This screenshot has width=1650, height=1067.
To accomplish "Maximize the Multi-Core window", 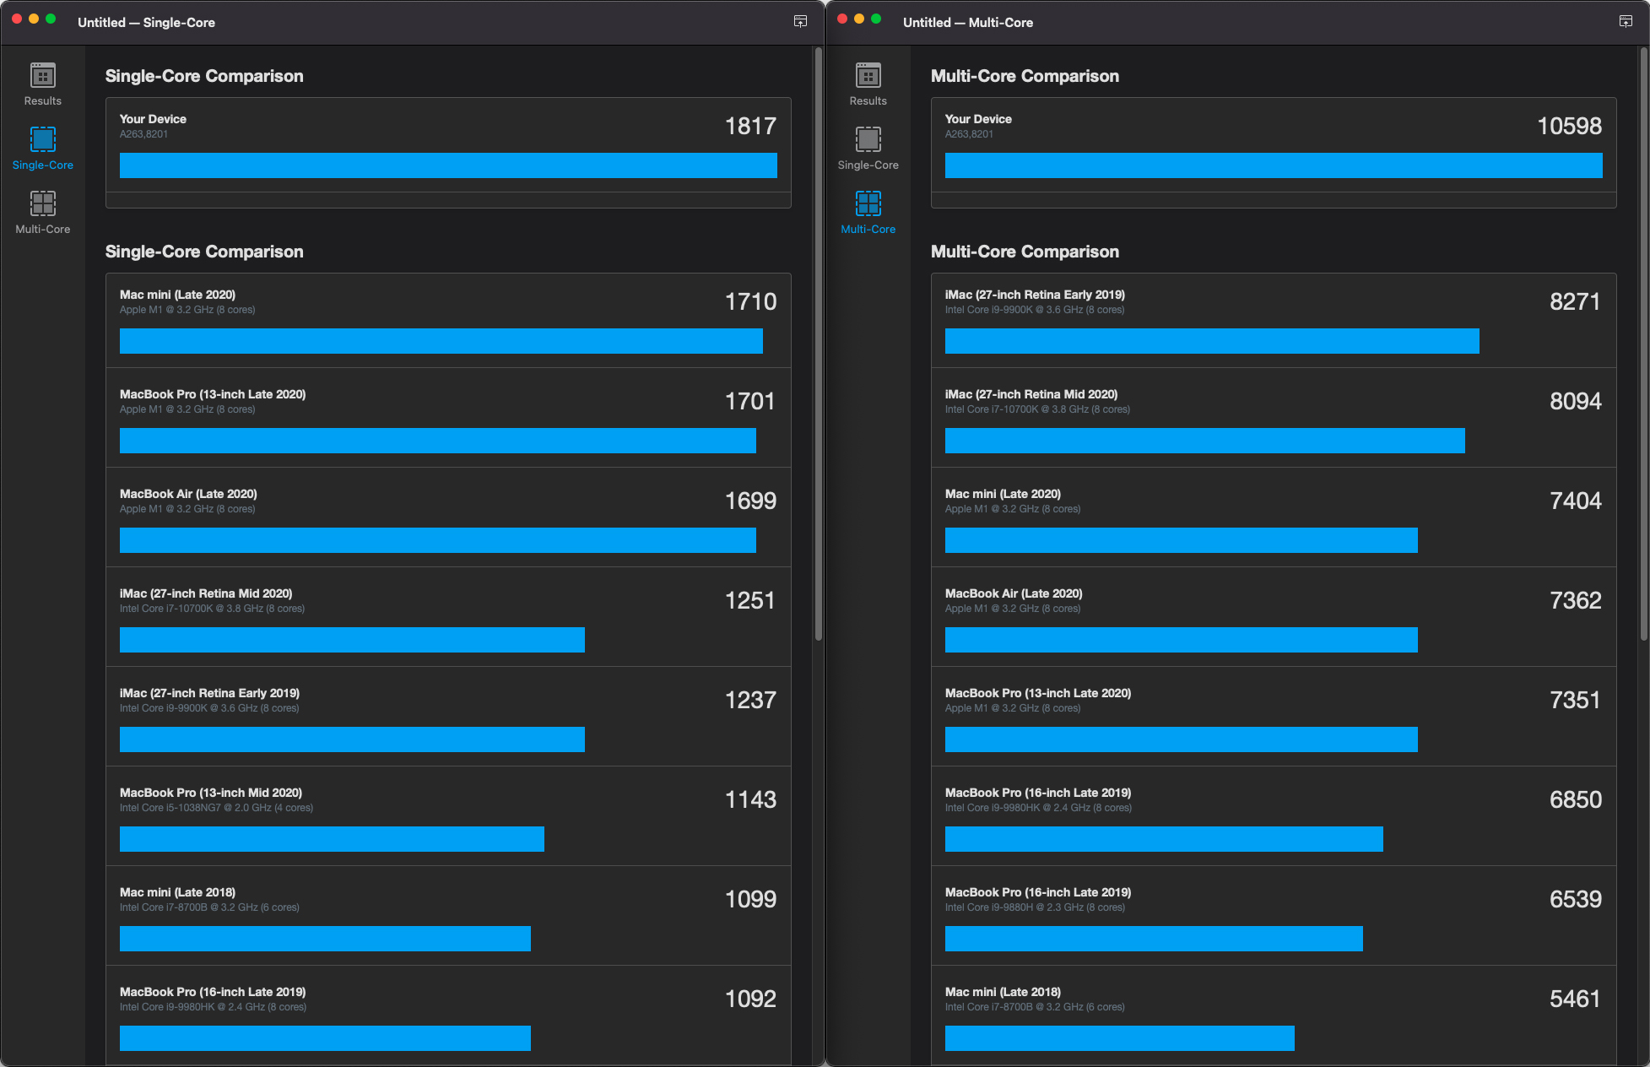I will tap(876, 19).
